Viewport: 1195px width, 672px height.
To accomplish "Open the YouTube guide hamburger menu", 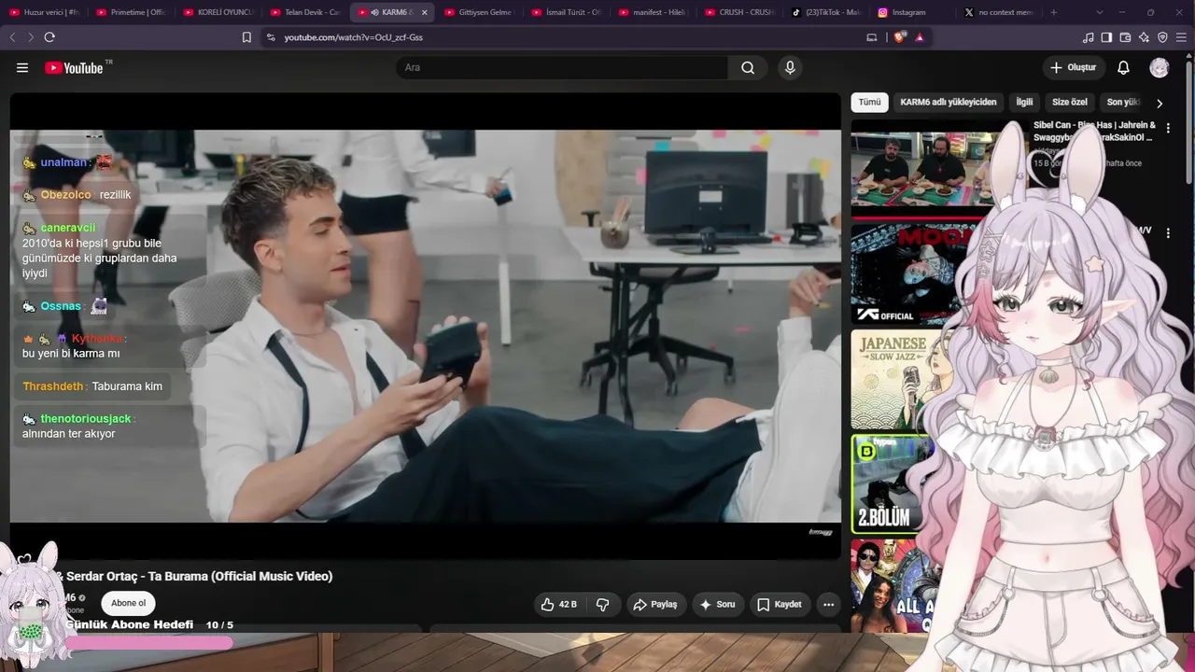I will 22,67.
